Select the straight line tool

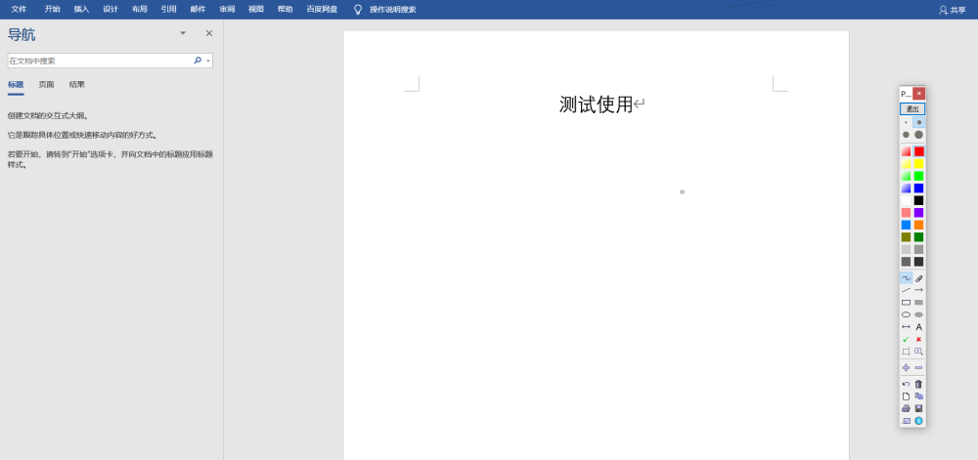[x=906, y=290]
